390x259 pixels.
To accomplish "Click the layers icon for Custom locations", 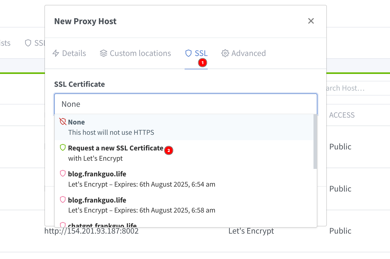I will click(x=103, y=53).
